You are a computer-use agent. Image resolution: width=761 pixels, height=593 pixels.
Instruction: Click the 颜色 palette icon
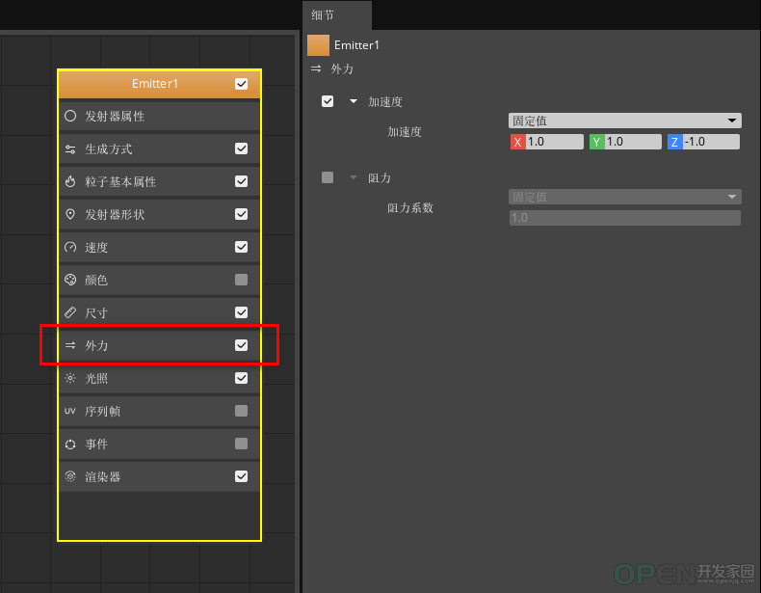click(70, 280)
